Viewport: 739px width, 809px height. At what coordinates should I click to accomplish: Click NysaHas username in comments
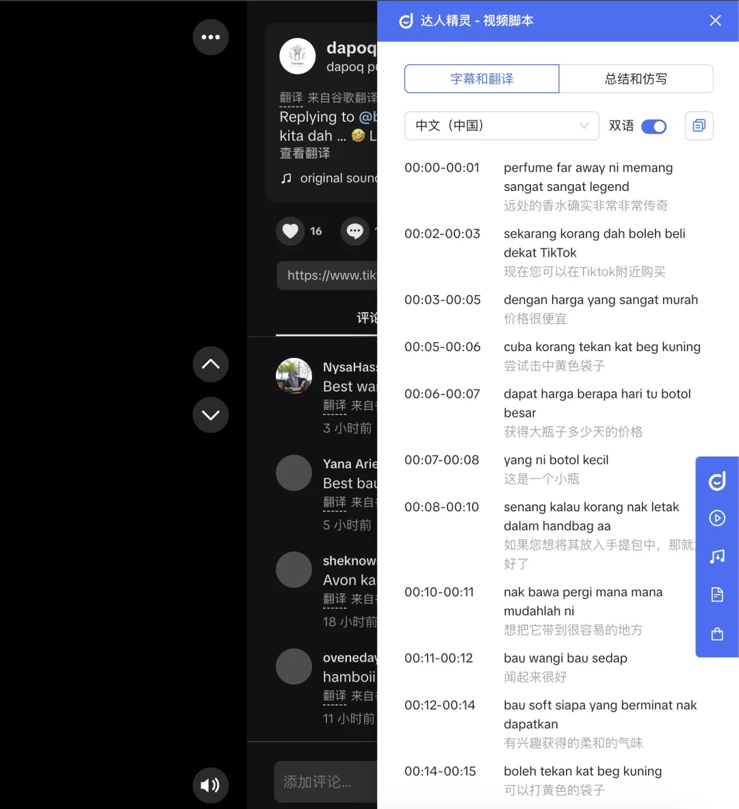(x=350, y=368)
